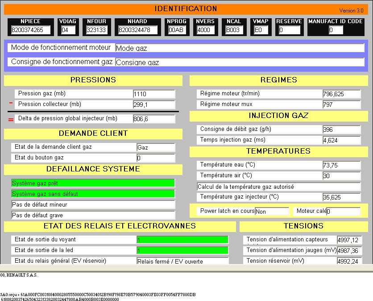Viewport: 373px width, 301px height.
Task: Click the Régime moteur (tr/min) value field
Action: 341,94
